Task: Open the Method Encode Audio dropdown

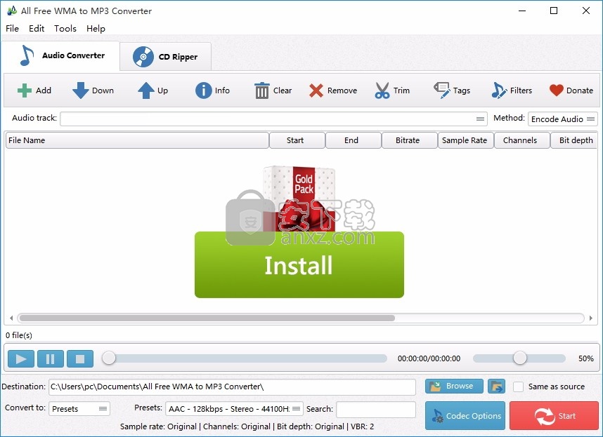Action: tap(563, 119)
